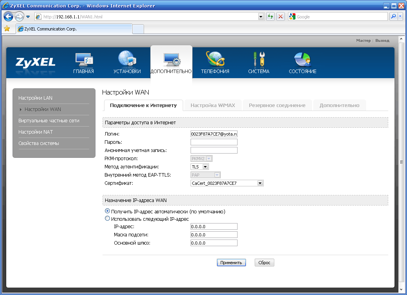Open 'Настройки WAN' in sidebar
This screenshot has width=407, height=295.
coord(43,109)
